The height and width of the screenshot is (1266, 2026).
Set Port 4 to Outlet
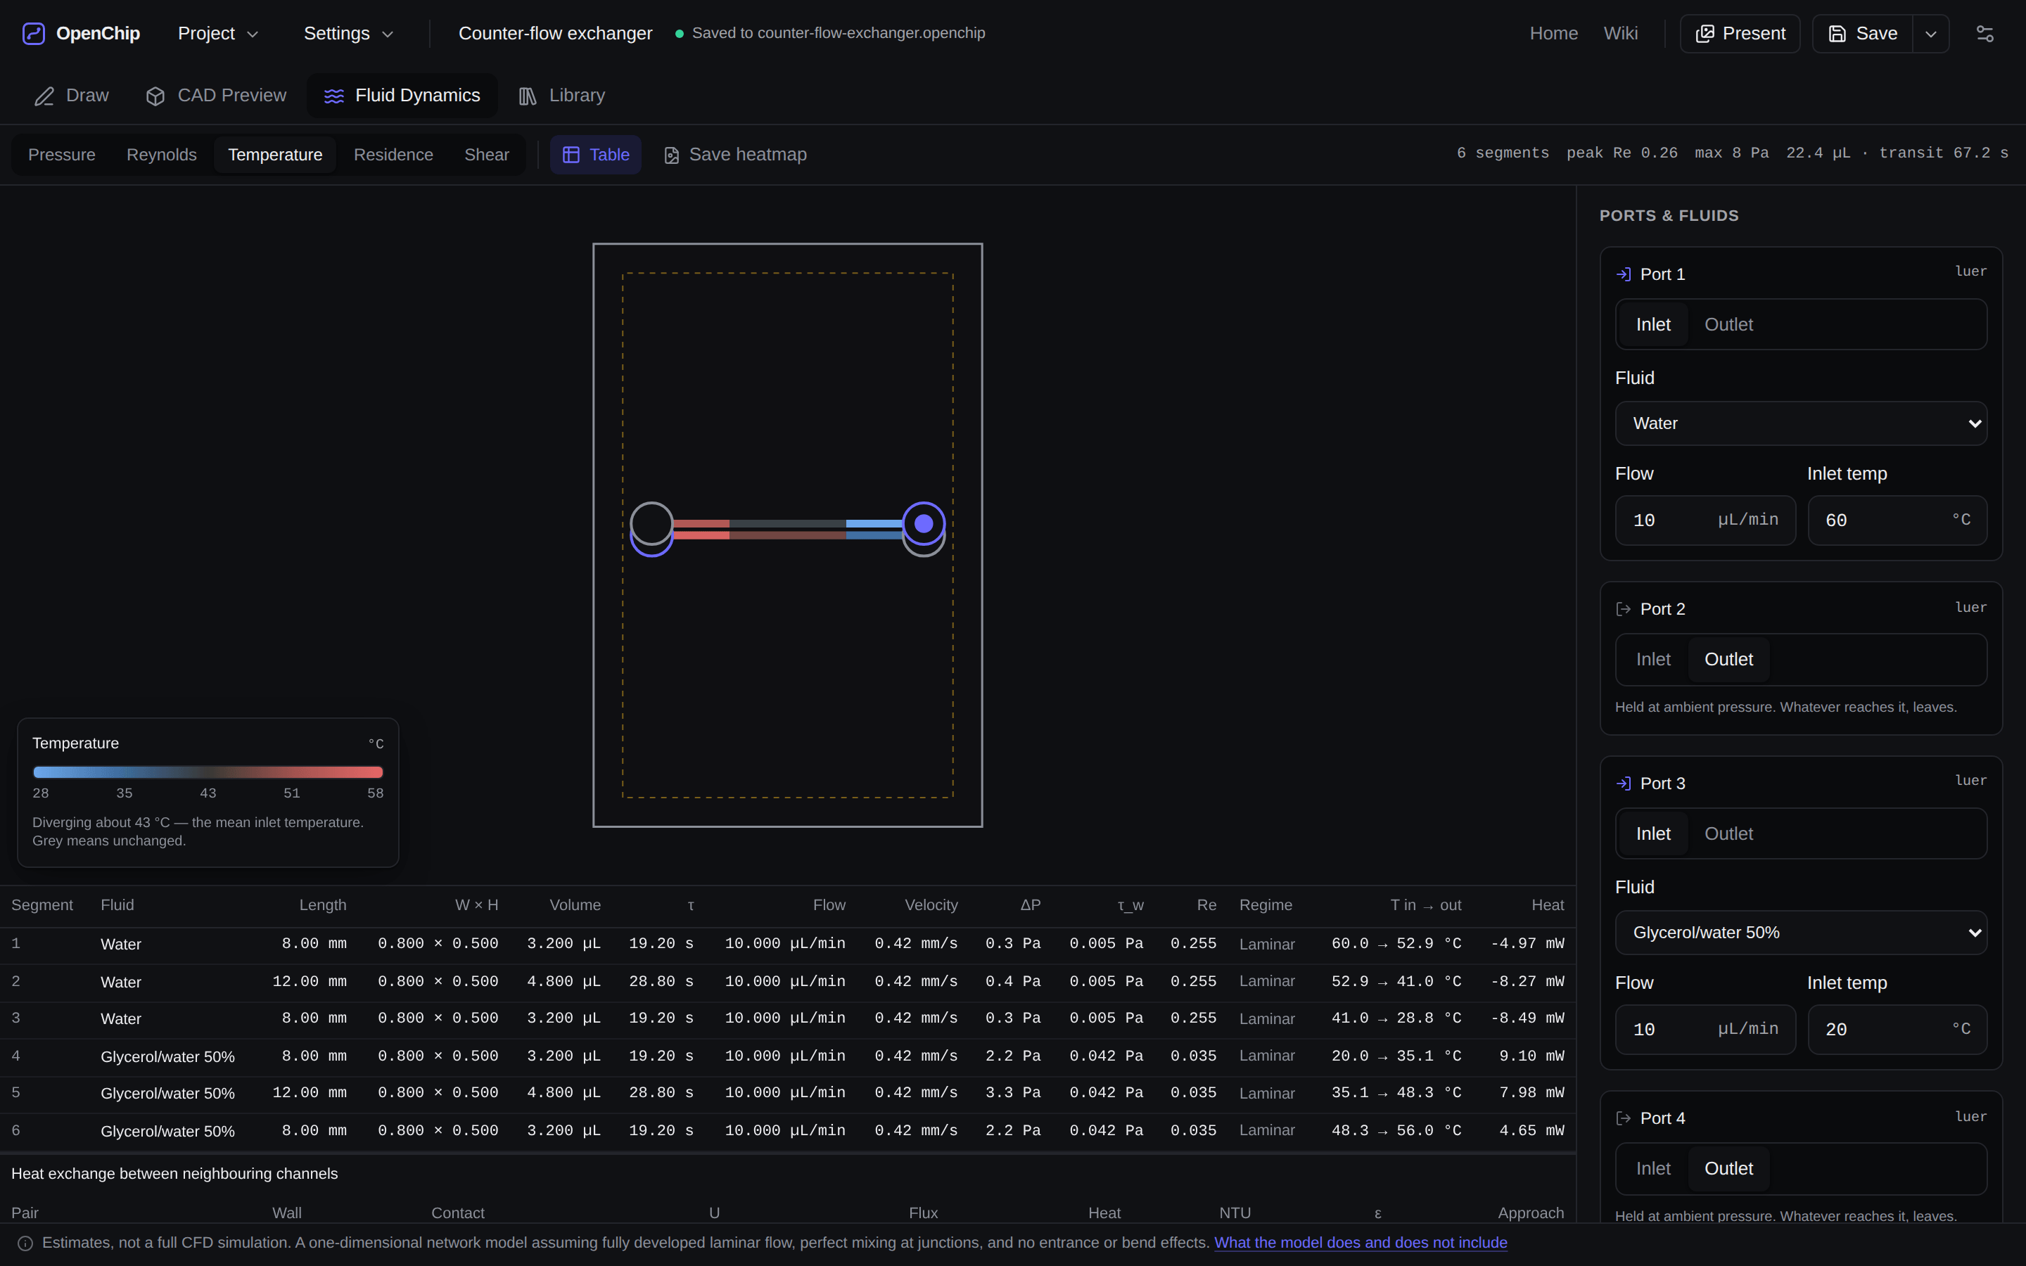pos(1728,1169)
